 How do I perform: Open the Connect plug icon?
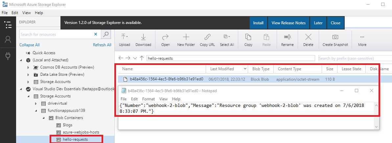[8, 56]
